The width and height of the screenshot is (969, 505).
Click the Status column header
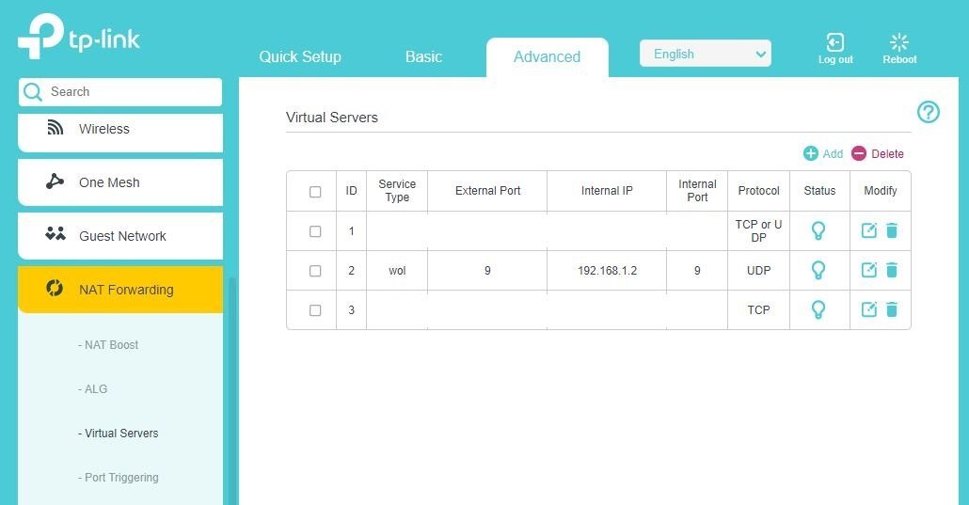click(x=819, y=191)
